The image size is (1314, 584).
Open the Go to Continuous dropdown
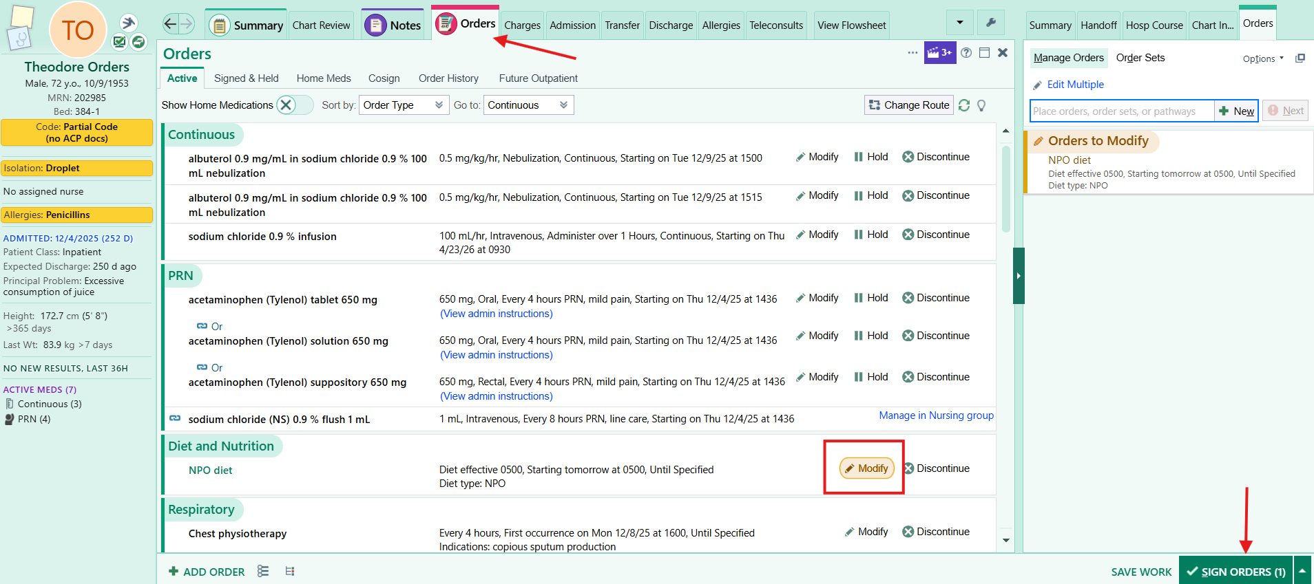(x=528, y=105)
